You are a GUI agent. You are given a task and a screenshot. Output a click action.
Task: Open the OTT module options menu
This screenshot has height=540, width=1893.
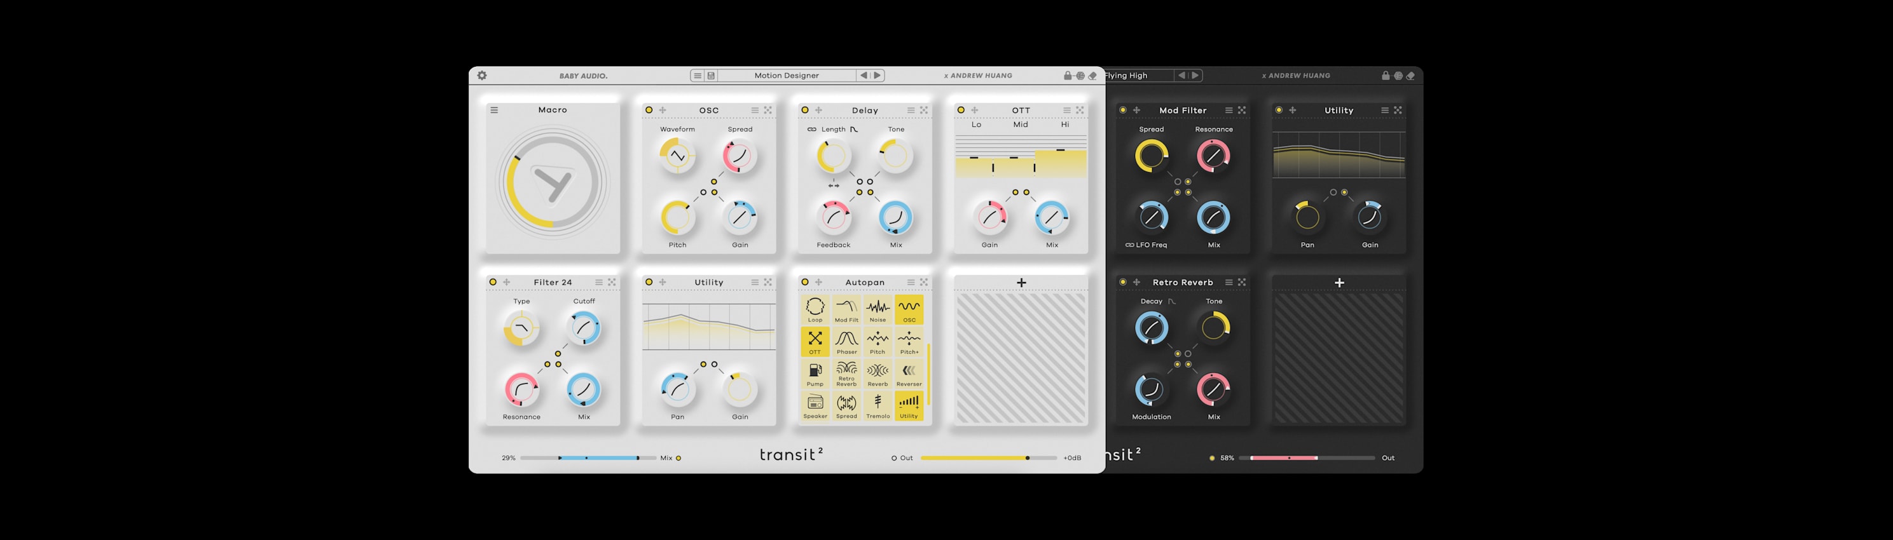tap(1066, 110)
